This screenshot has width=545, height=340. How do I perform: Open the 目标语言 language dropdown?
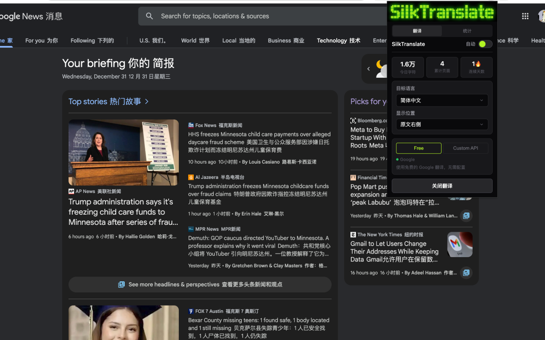[x=442, y=100]
